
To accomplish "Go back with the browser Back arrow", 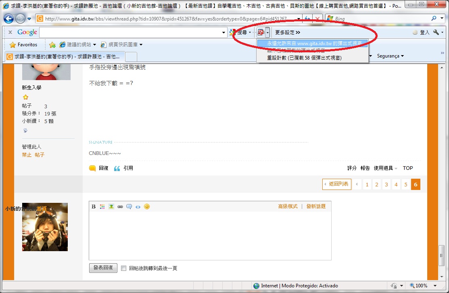I will point(8,19).
